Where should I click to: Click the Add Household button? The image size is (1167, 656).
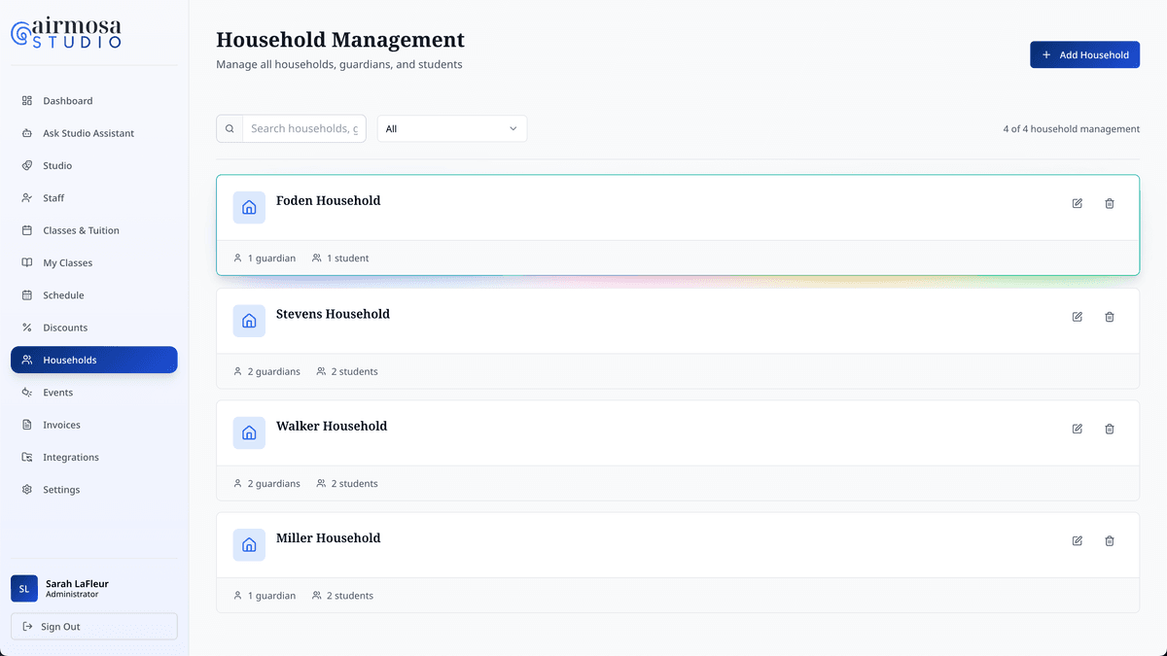pos(1084,54)
